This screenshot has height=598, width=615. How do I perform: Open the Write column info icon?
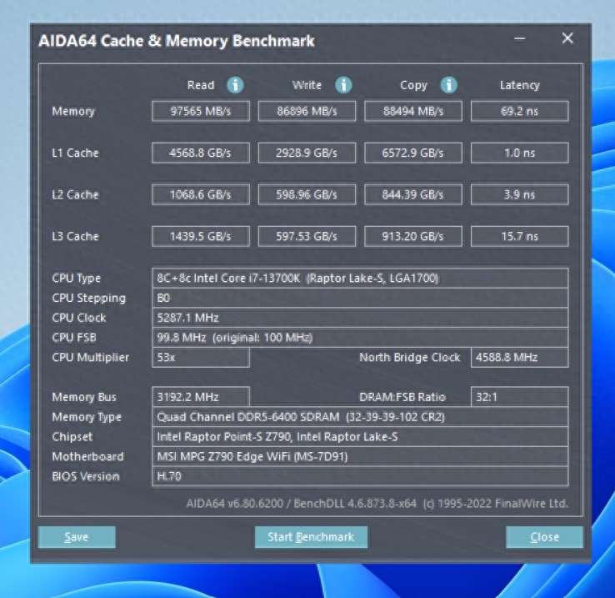(343, 85)
